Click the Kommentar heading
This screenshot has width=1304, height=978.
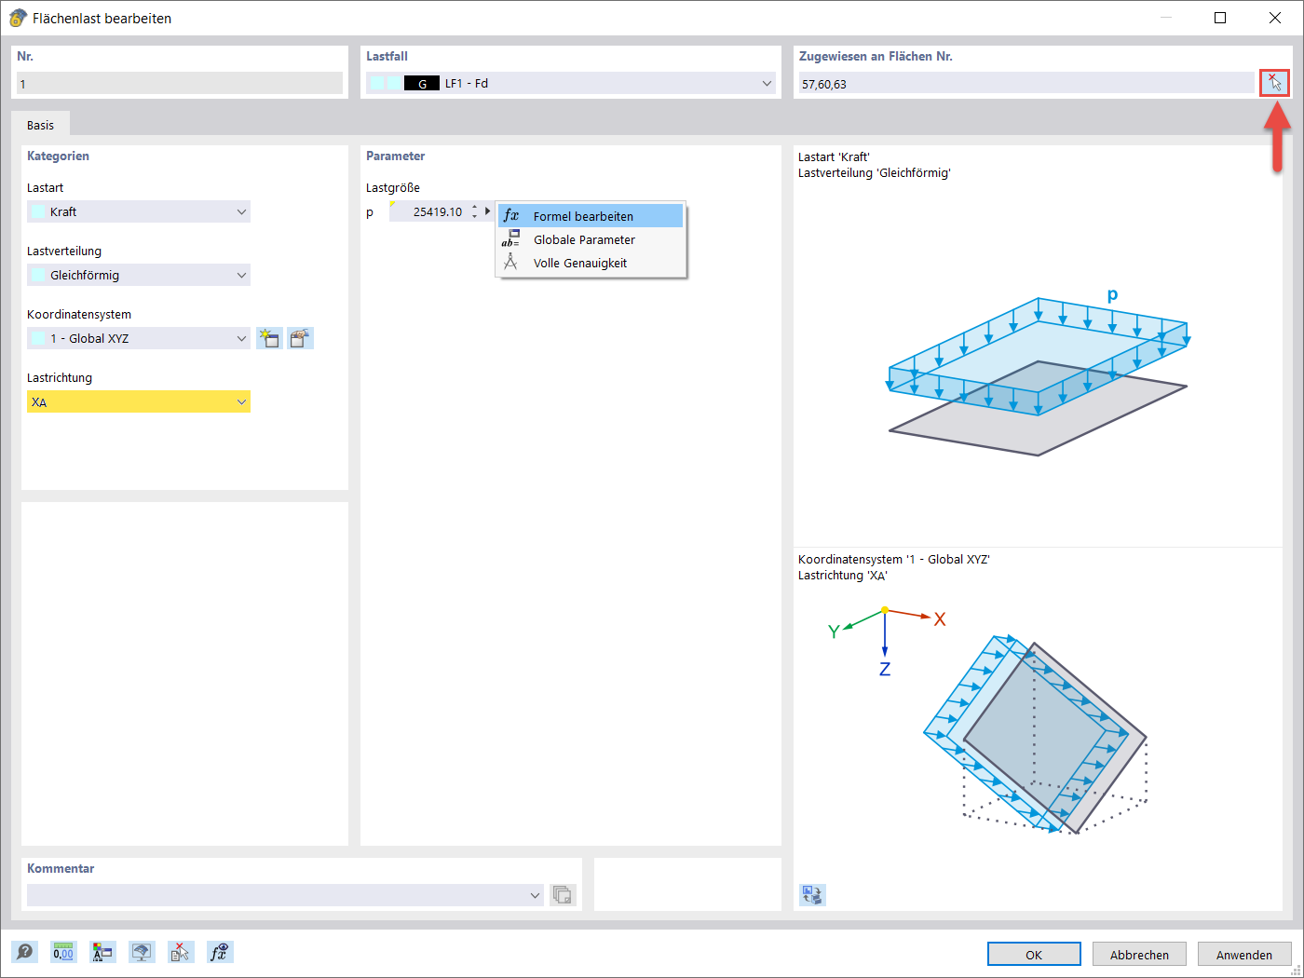[61, 868]
